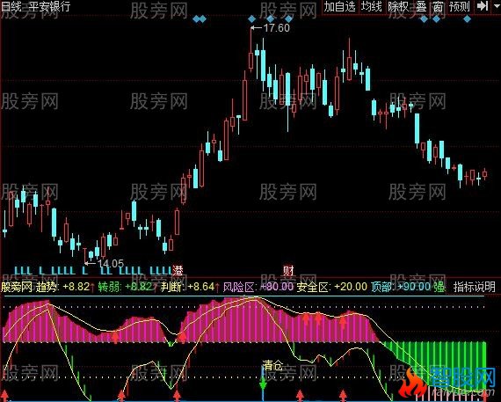Click the 加自选 button to add to watchlist
Screen dimensions: 501x402
(340, 7)
